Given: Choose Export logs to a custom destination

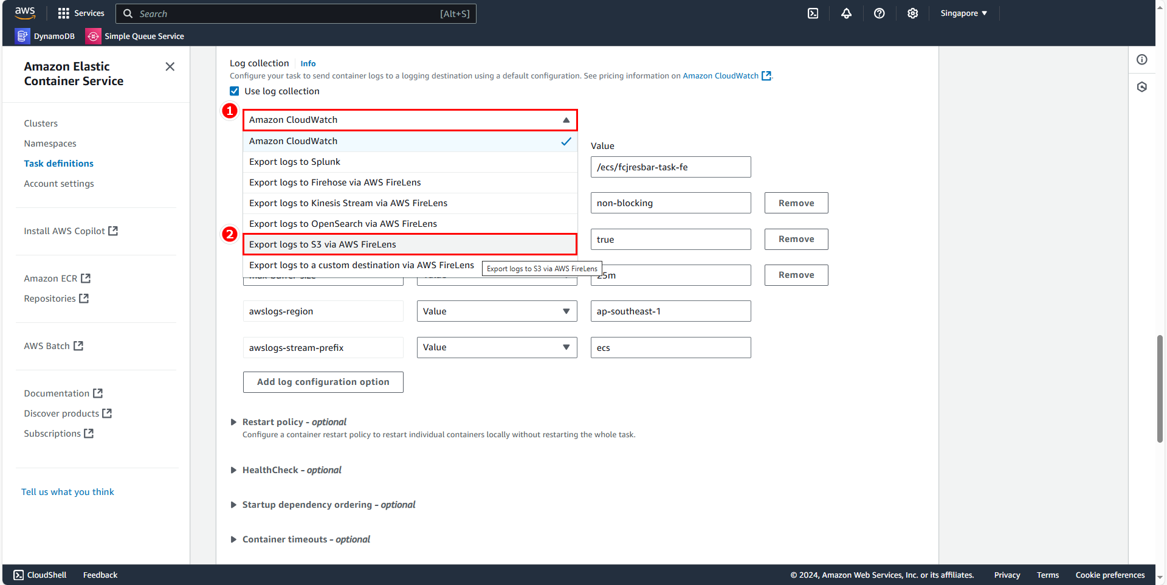Looking at the screenshot, I should 362,265.
